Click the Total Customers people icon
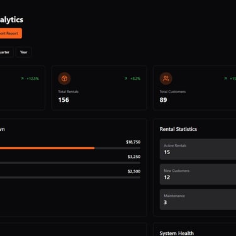236x236 pixels. [166, 79]
